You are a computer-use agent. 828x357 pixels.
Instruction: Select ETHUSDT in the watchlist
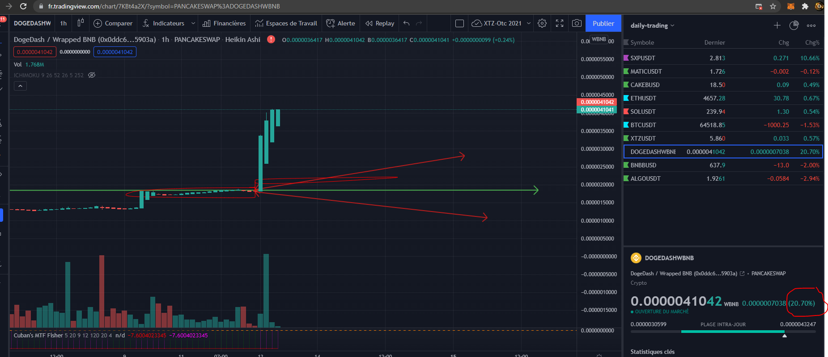[x=723, y=98]
